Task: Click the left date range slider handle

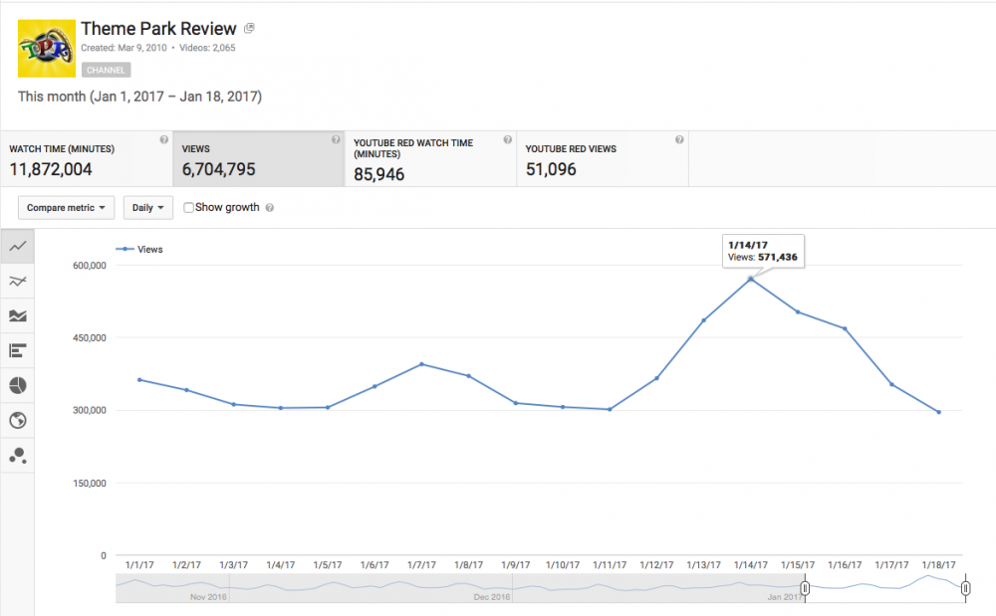Action: click(805, 589)
